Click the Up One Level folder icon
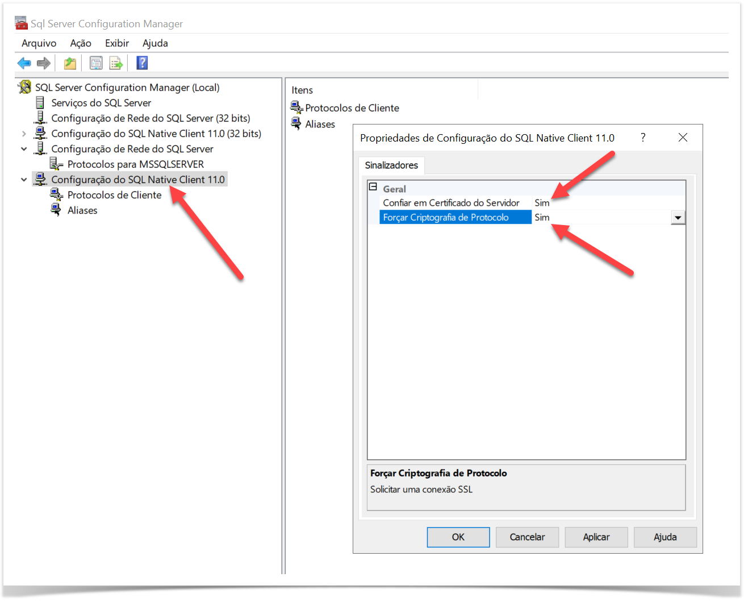This screenshot has width=748, height=602. pyautogui.click(x=70, y=63)
